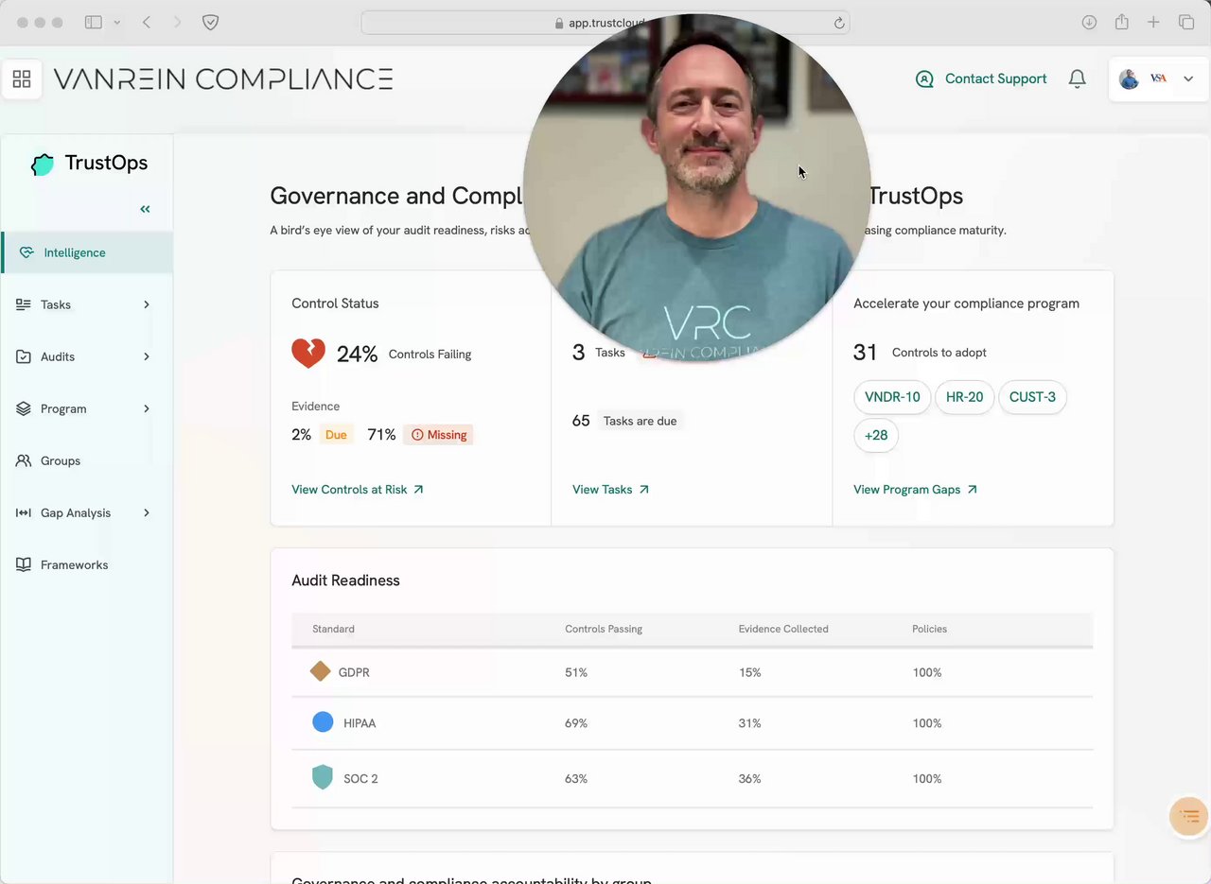Click the SOC 2 shield icon

(323, 778)
